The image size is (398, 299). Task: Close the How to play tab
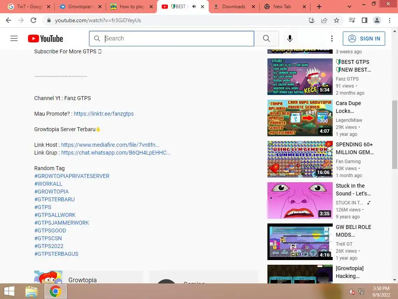[151, 7]
